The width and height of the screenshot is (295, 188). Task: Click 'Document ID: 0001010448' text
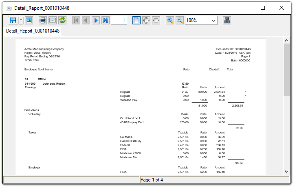click(x=233, y=49)
